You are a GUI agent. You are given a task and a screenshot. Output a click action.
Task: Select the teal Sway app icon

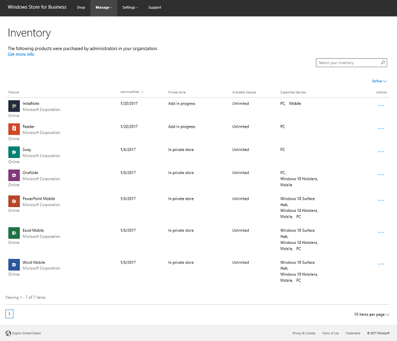coord(14,152)
